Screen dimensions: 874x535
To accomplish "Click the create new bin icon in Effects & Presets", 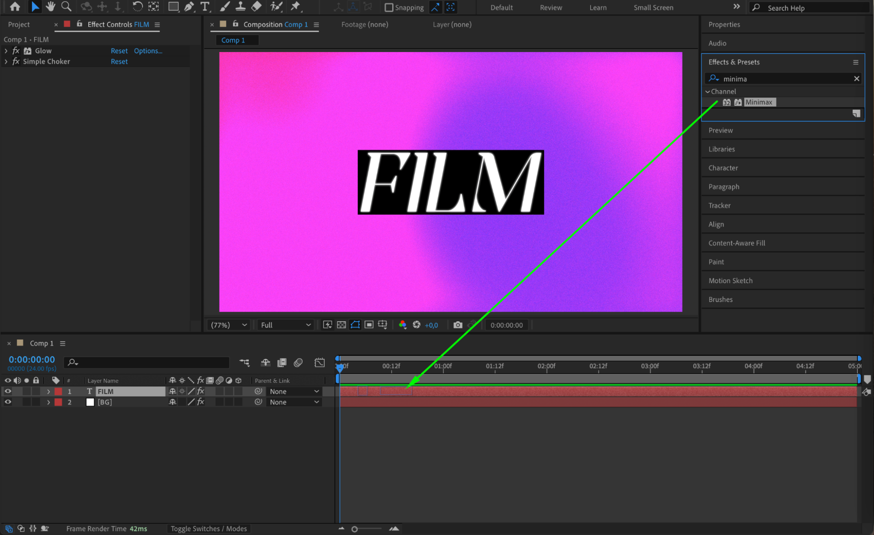I will pyautogui.click(x=856, y=114).
